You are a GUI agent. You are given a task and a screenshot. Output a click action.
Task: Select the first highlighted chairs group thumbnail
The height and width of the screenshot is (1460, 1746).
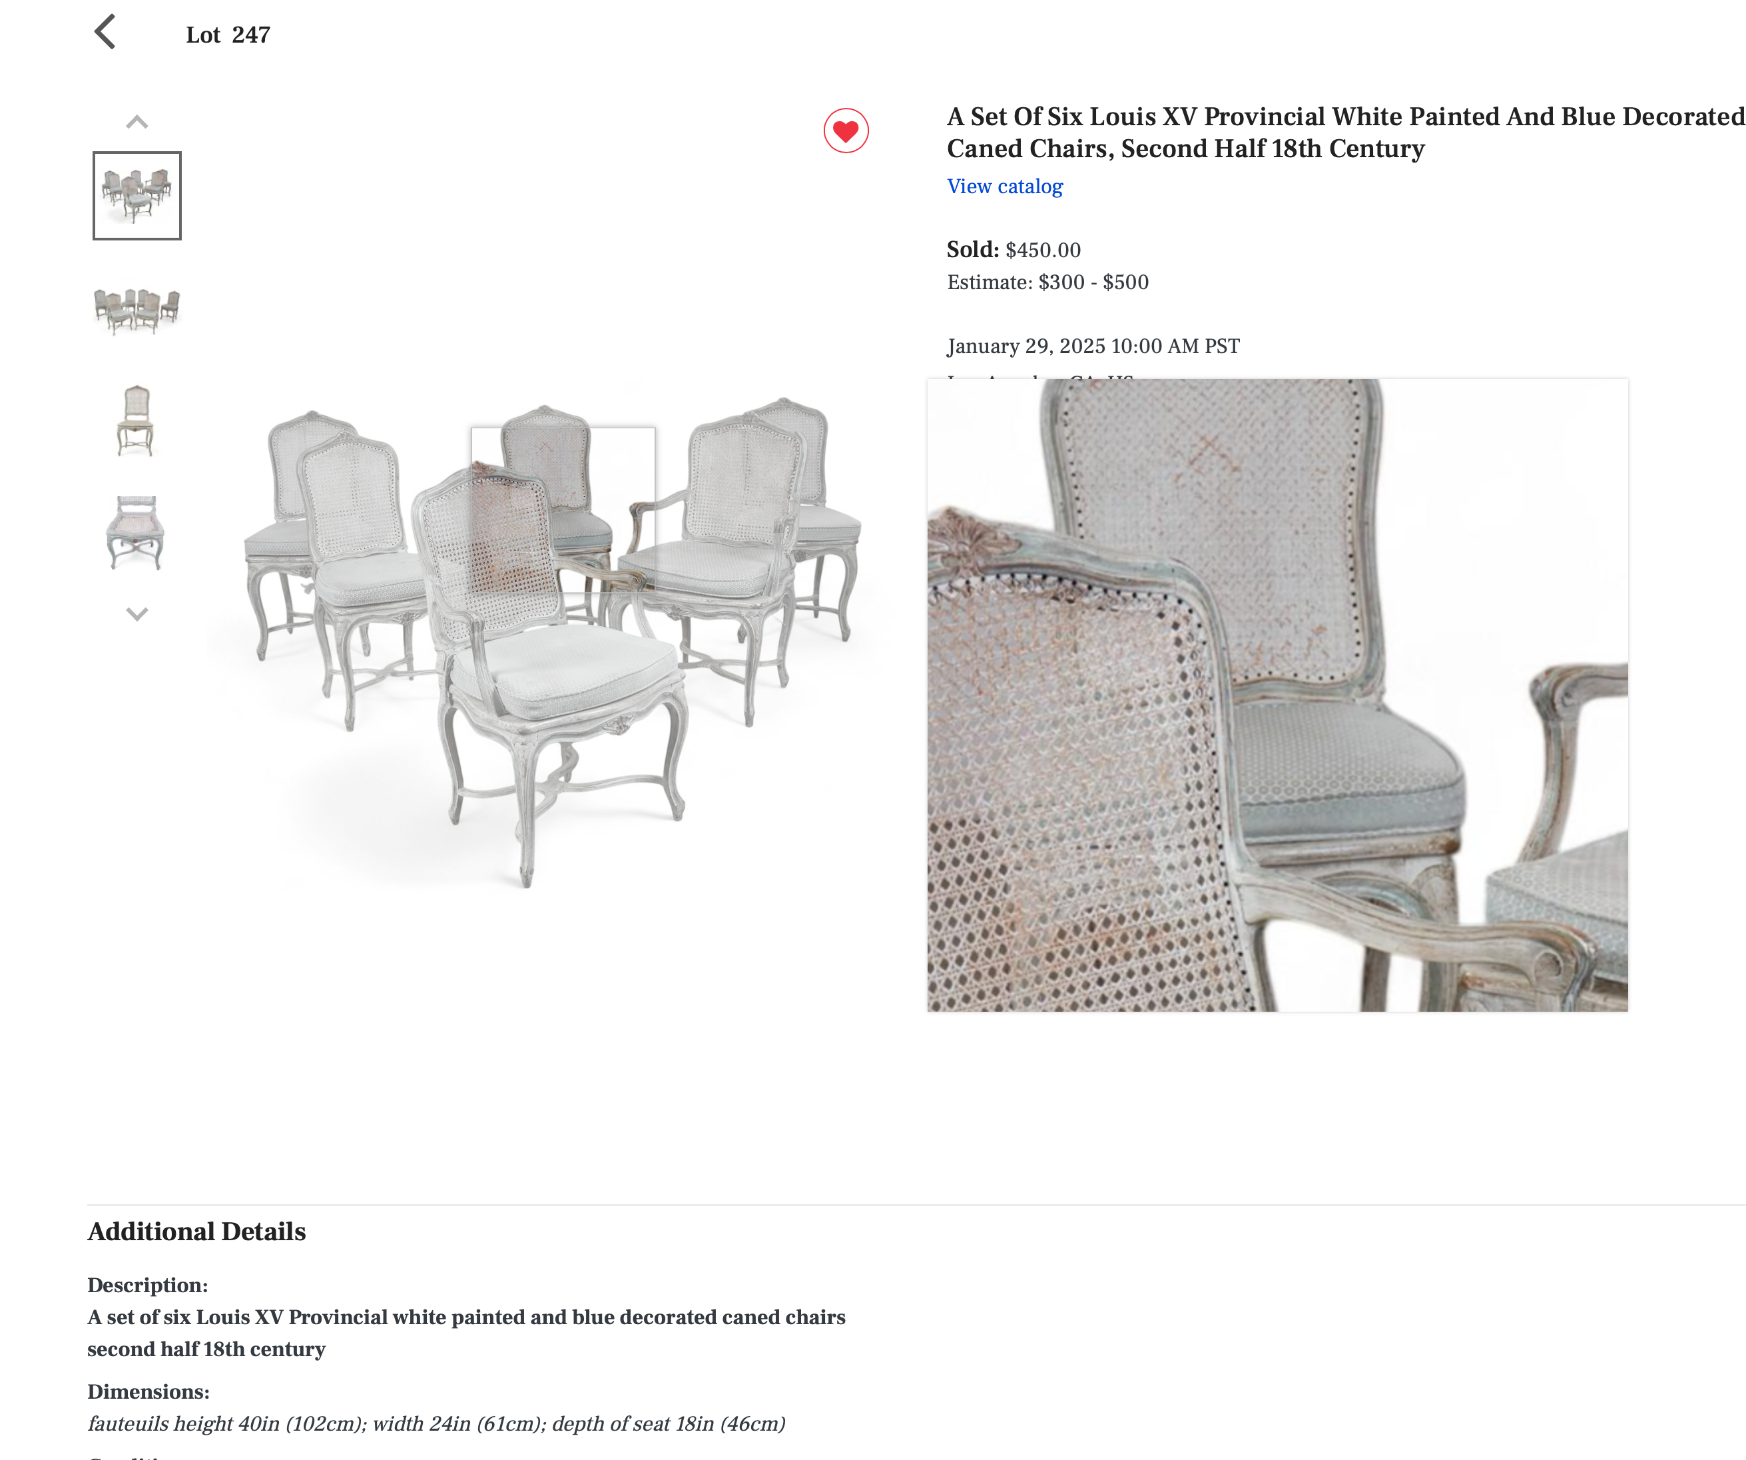click(137, 195)
